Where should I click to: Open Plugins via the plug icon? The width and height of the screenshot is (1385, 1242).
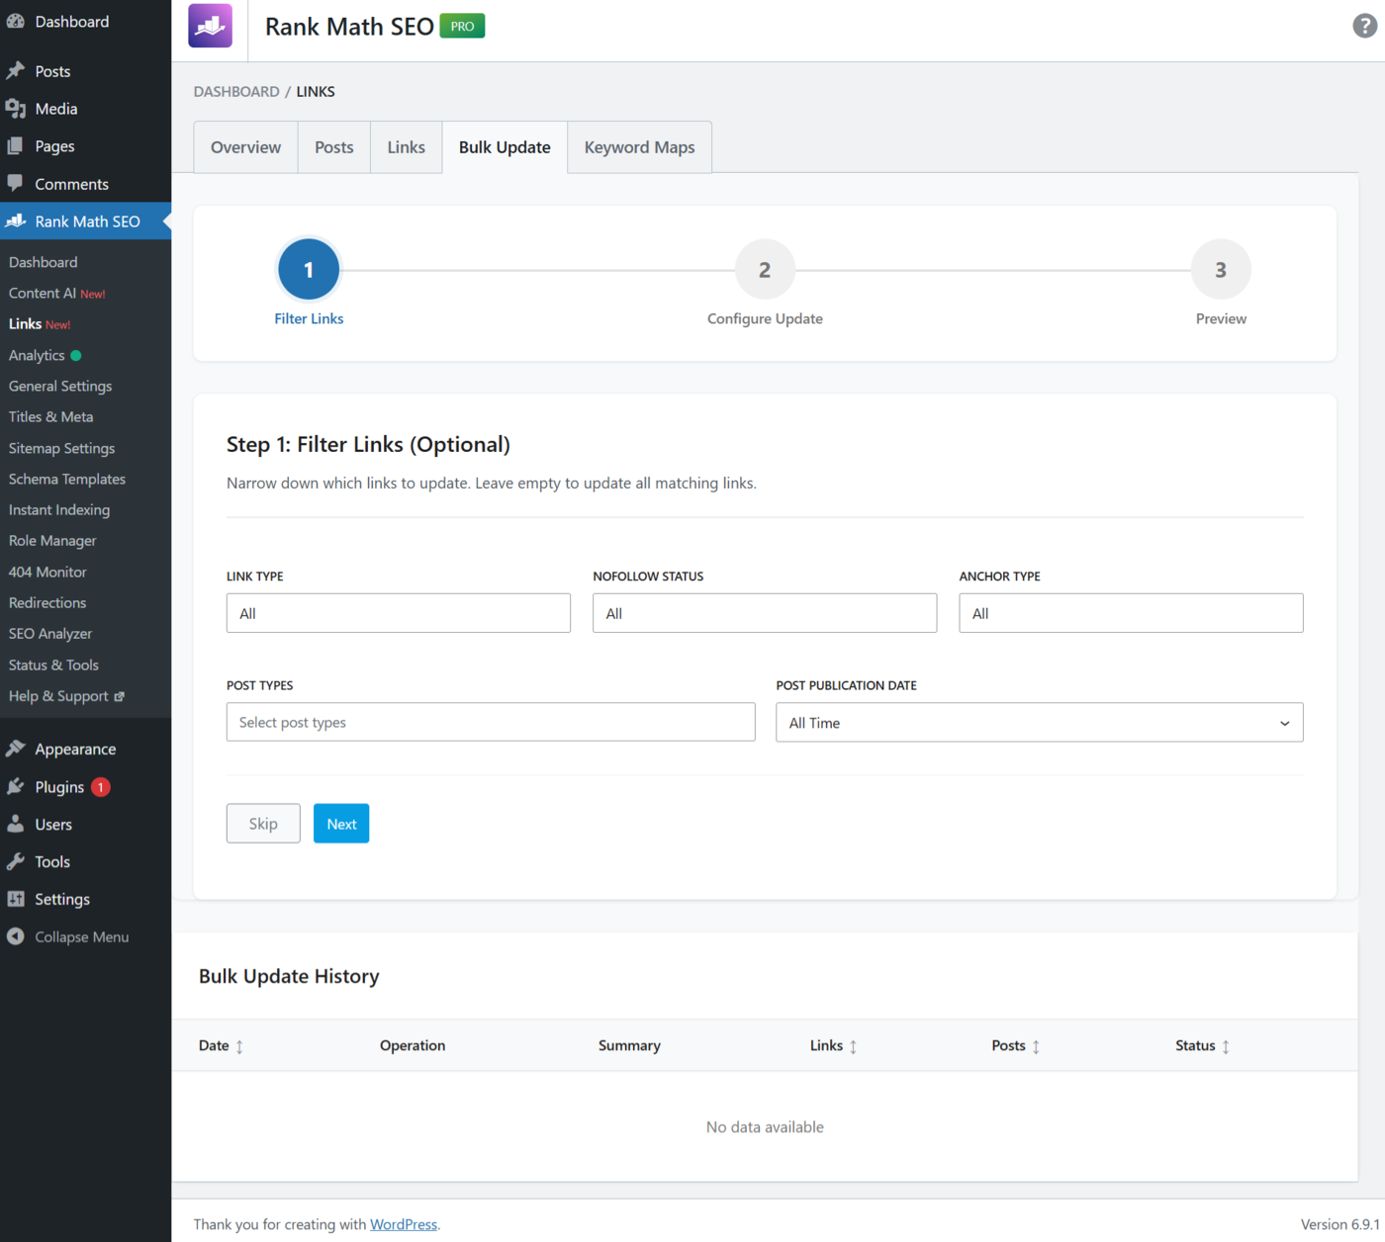click(x=17, y=786)
